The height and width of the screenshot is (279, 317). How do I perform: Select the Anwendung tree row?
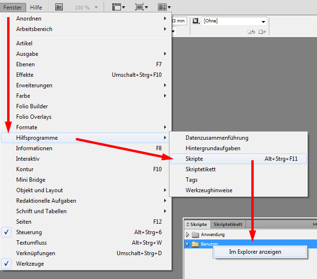pyautogui.click(x=250, y=235)
